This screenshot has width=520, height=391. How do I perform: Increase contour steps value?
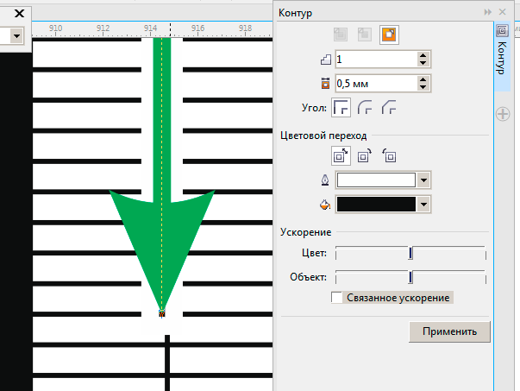tap(423, 55)
